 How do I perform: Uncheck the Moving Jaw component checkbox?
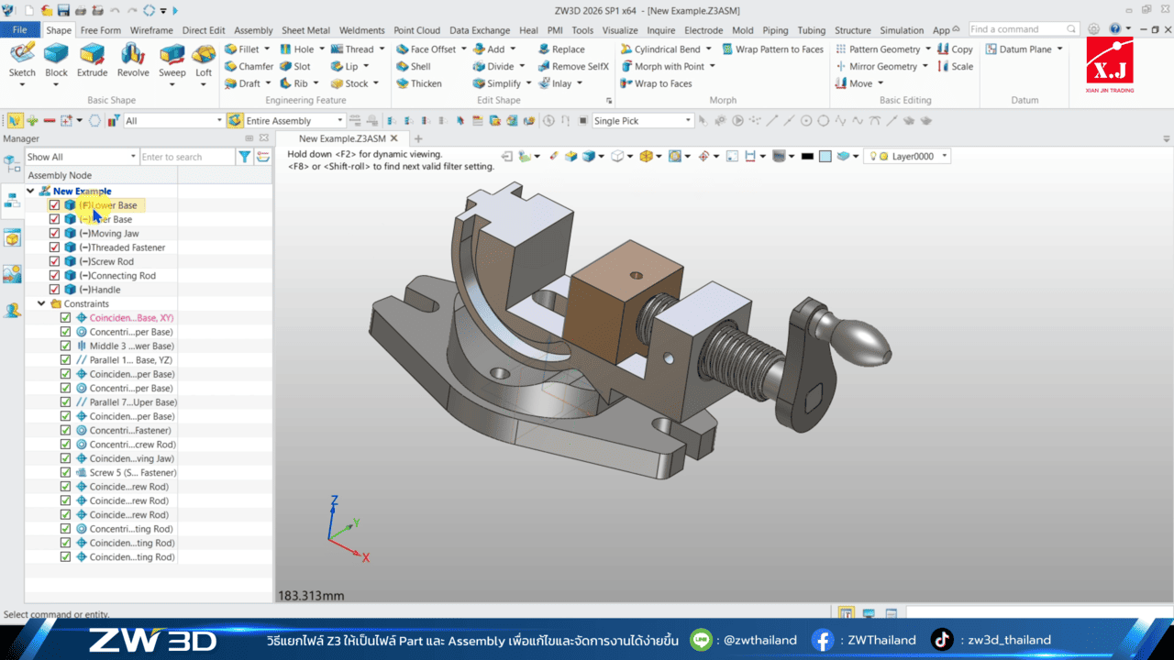(x=53, y=233)
